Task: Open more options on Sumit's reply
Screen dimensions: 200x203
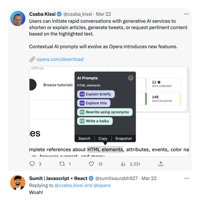Action: [186, 178]
